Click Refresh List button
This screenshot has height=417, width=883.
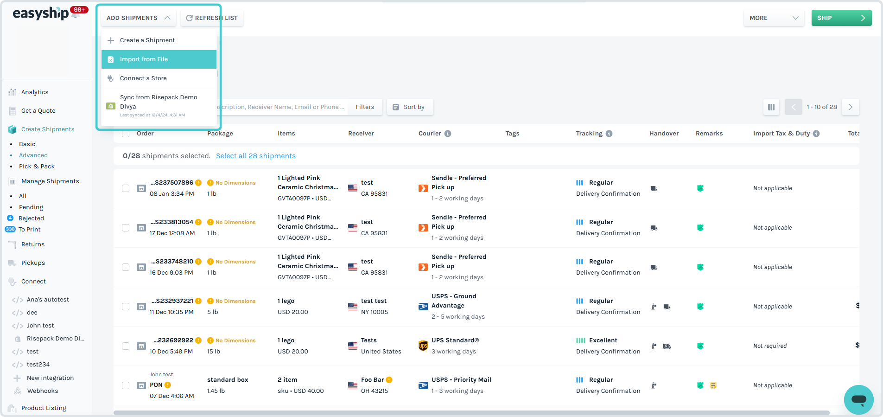(212, 18)
